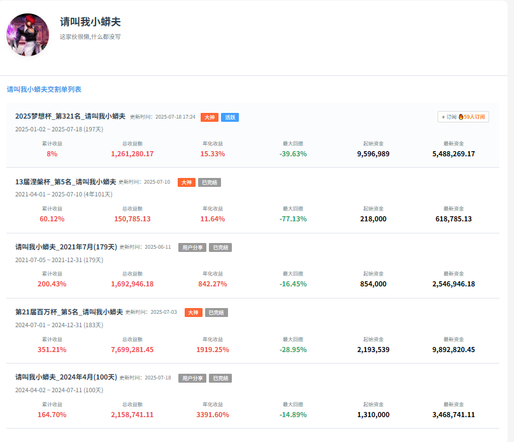Click 已完结 badge on 第21届百万杯 entry
The height and width of the screenshot is (442, 514).
coord(216,313)
